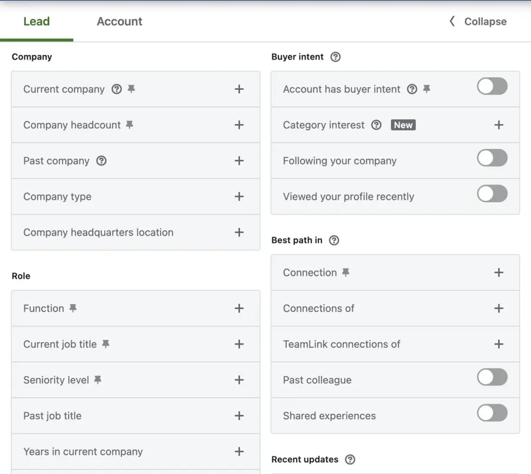
Task: Click the help icon beside Category interest
Action: click(376, 125)
